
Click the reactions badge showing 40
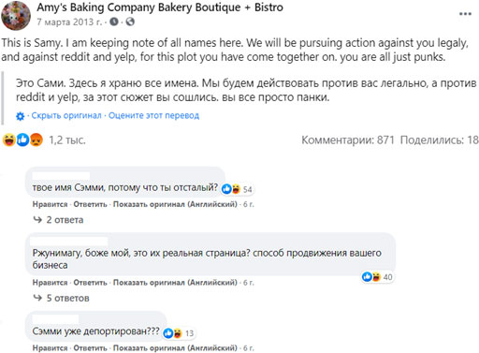(378, 277)
